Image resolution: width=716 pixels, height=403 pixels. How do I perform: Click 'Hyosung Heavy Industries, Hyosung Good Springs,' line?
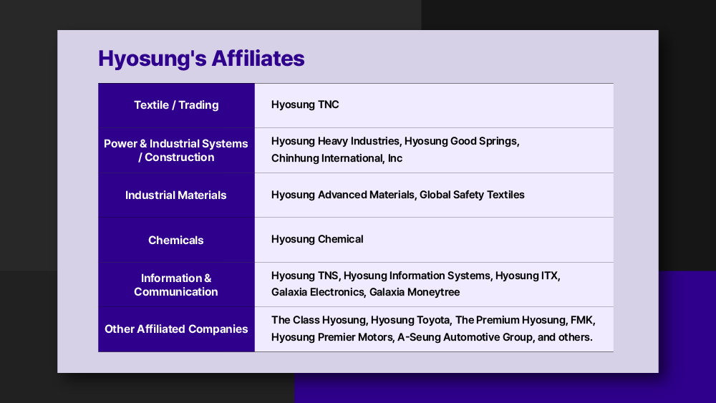[395, 142]
